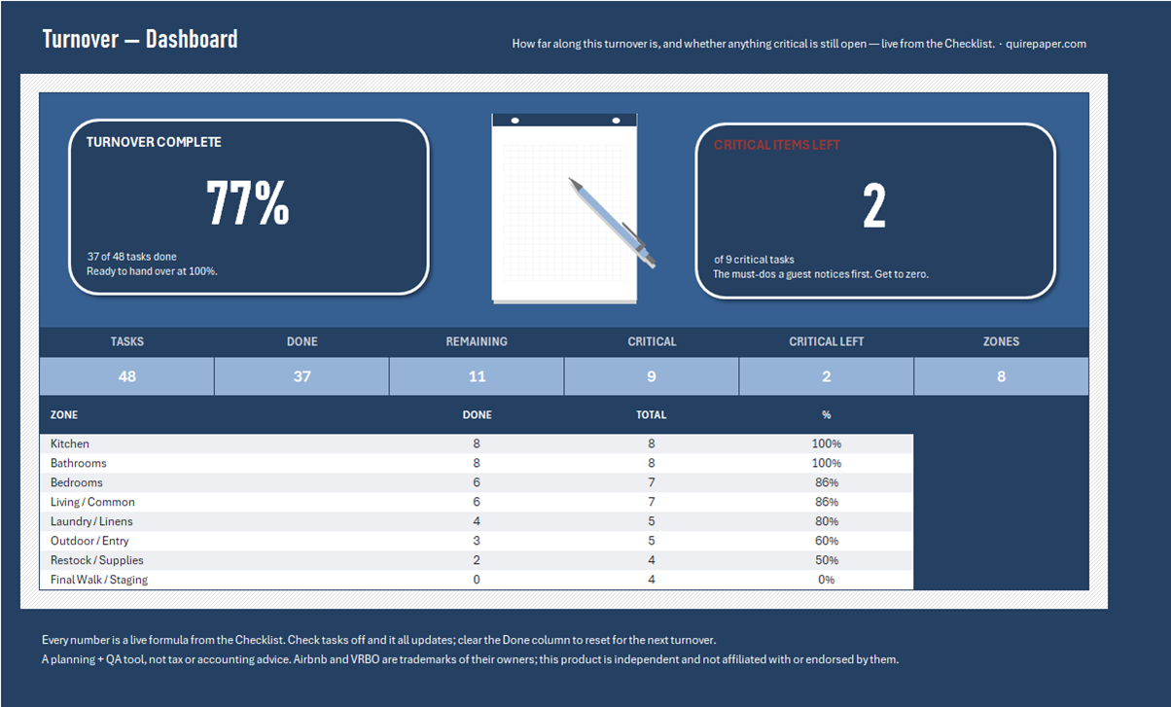
Task: Click the 77% turnover complete figure
Action: (248, 203)
